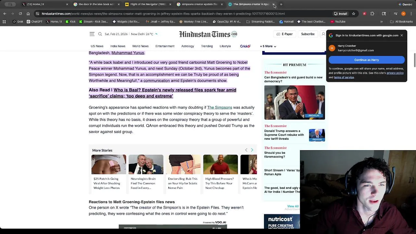Click the page vertical scrollbar
Screen dimensions: 416x234
(x=414, y=59)
